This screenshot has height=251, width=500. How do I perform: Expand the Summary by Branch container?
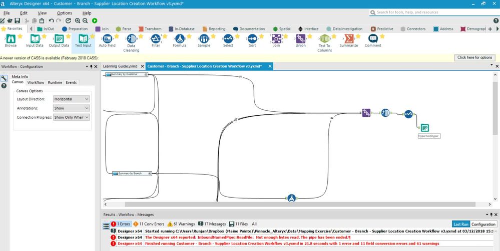pyautogui.click(x=150, y=174)
